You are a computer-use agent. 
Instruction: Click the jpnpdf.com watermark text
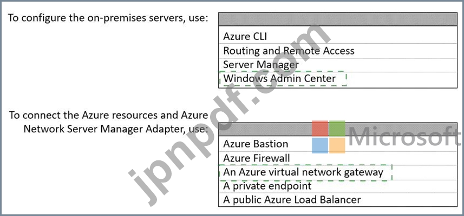tap(230, 115)
